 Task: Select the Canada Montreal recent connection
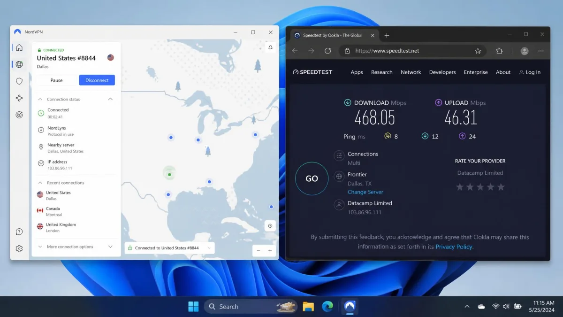coord(76,211)
